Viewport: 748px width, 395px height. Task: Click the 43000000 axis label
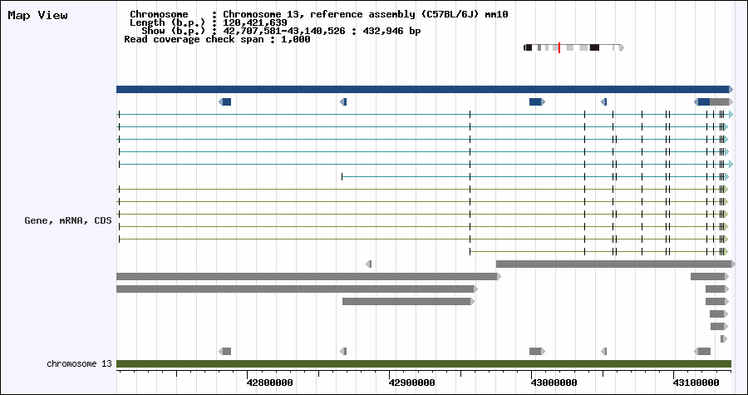click(554, 383)
